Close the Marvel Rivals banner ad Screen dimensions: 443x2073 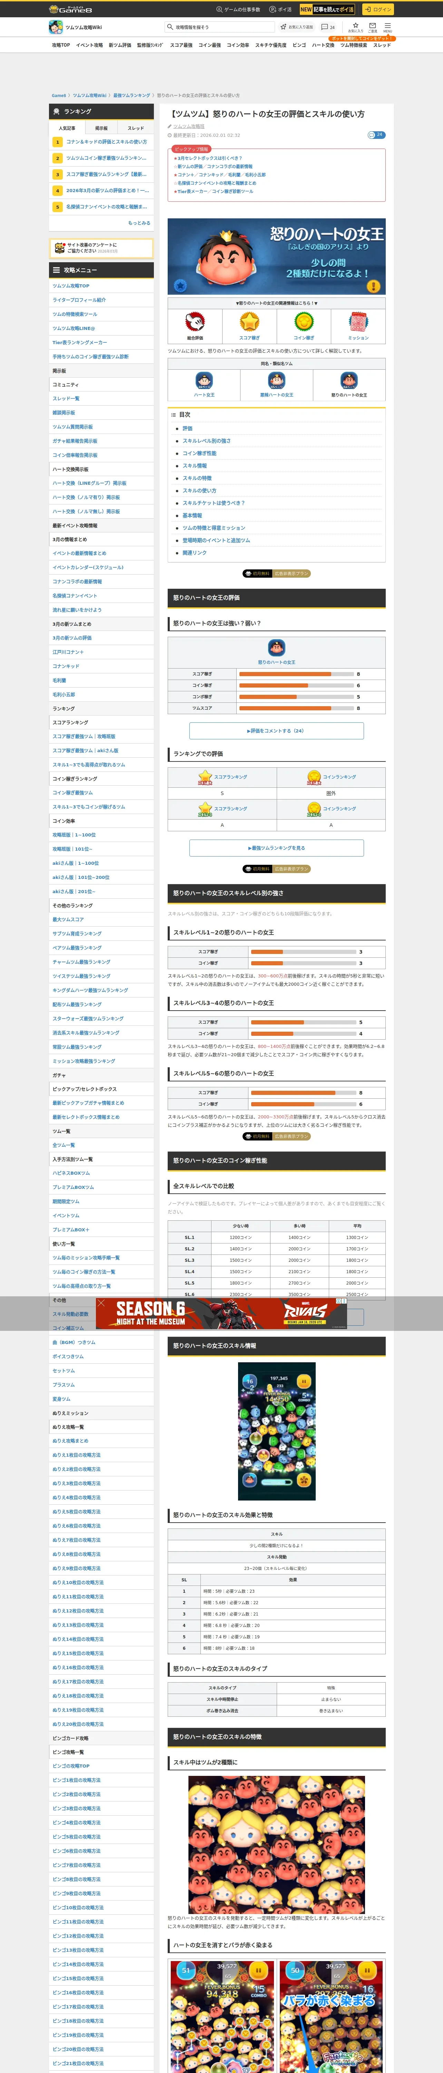101,1304
